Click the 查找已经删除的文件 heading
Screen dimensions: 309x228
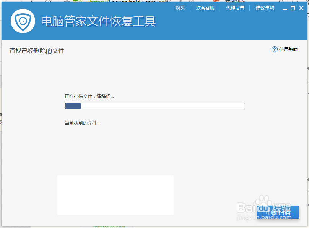click(37, 51)
